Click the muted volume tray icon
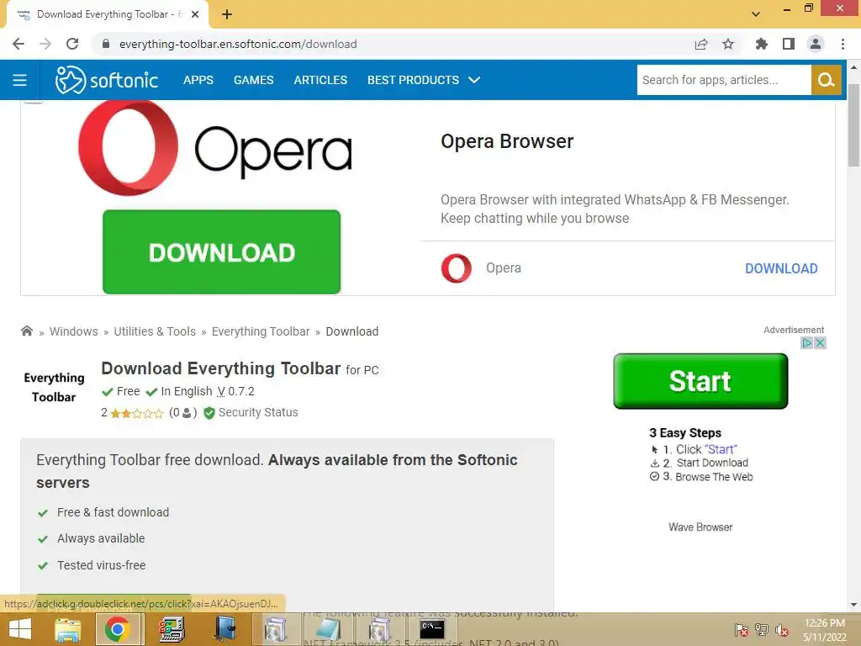The width and height of the screenshot is (861, 646). (x=782, y=631)
